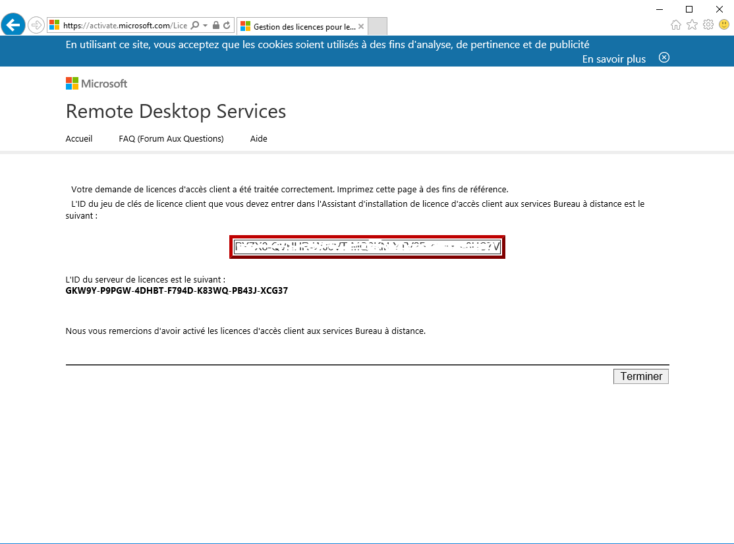The image size is (734, 544).
Task: Click the Microsoft favicon in address bar
Action: pos(55,25)
